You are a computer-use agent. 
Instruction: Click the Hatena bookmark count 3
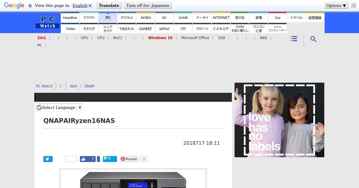pos(109,158)
